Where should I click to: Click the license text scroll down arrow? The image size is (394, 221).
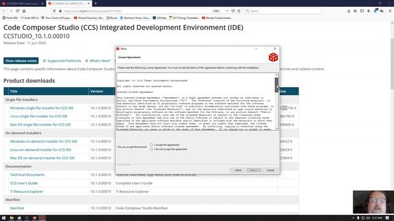[x=276, y=128]
